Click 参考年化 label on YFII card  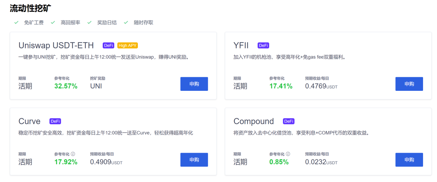coord(277,78)
